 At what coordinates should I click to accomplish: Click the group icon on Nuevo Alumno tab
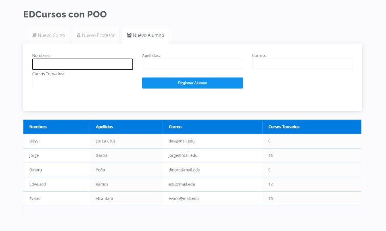point(129,35)
